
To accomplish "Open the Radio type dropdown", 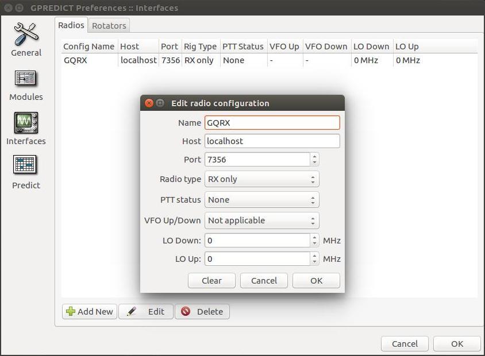I will (x=261, y=179).
